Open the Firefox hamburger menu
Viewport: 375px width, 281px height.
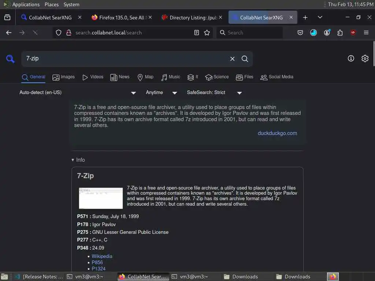pos(366,33)
